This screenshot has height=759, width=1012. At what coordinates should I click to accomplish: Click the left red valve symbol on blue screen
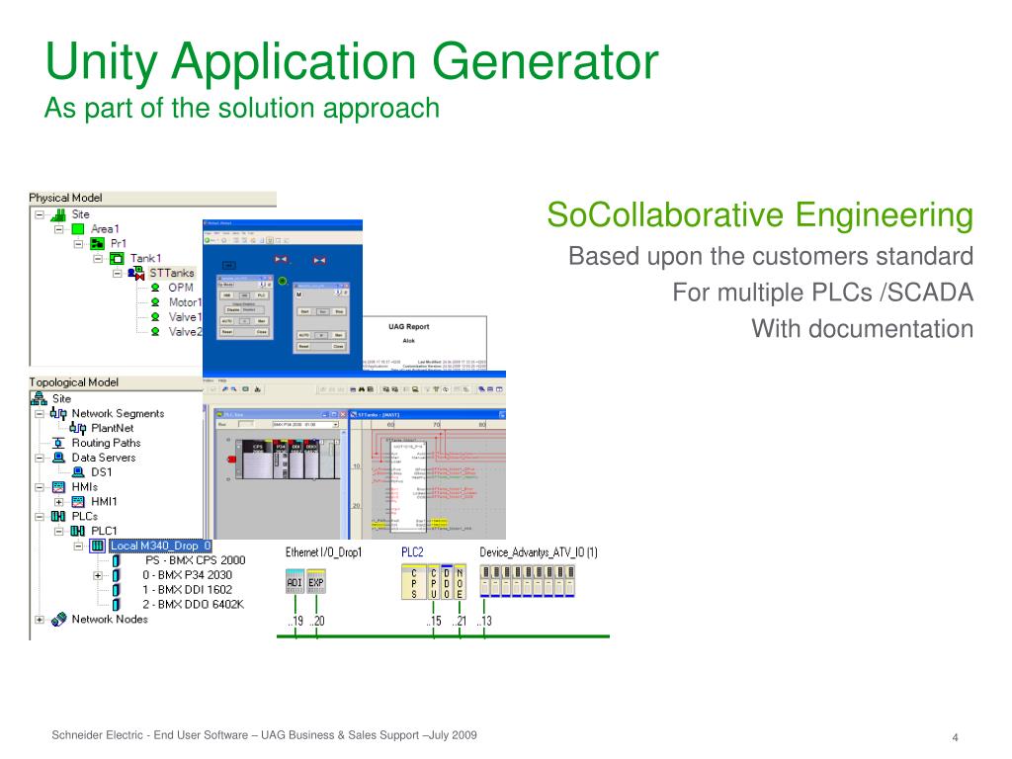pos(281,260)
